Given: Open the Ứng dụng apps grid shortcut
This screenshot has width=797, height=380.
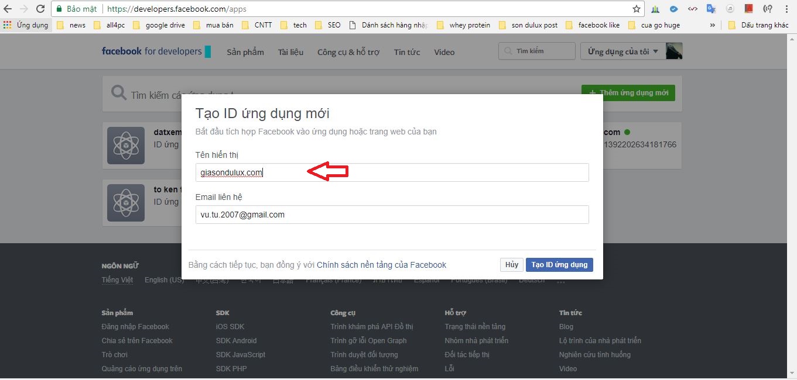Looking at the screenshot, I should [25, 25].
